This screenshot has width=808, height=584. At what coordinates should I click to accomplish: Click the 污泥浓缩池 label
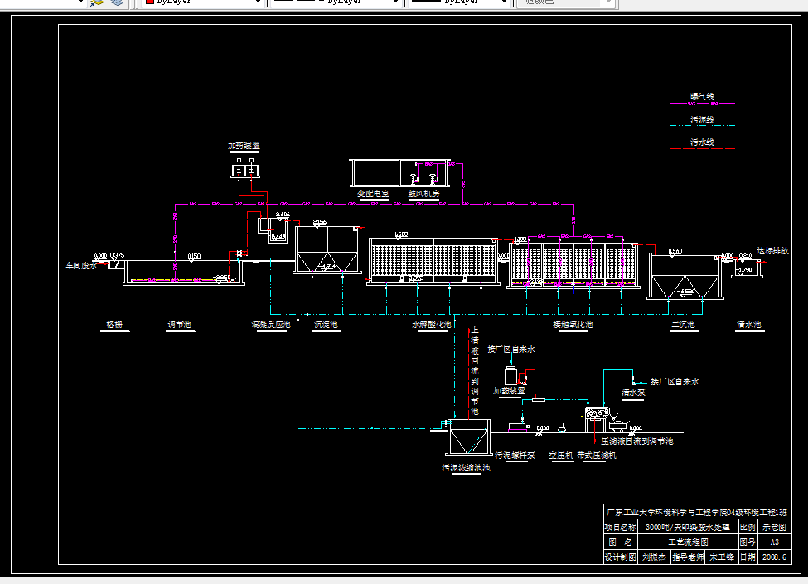tap(466, 467)
